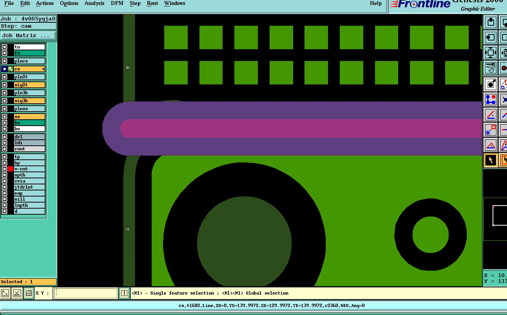Select the sig3b layer name
The height and width of the screenshot is (315, 507).
[30, 101]
